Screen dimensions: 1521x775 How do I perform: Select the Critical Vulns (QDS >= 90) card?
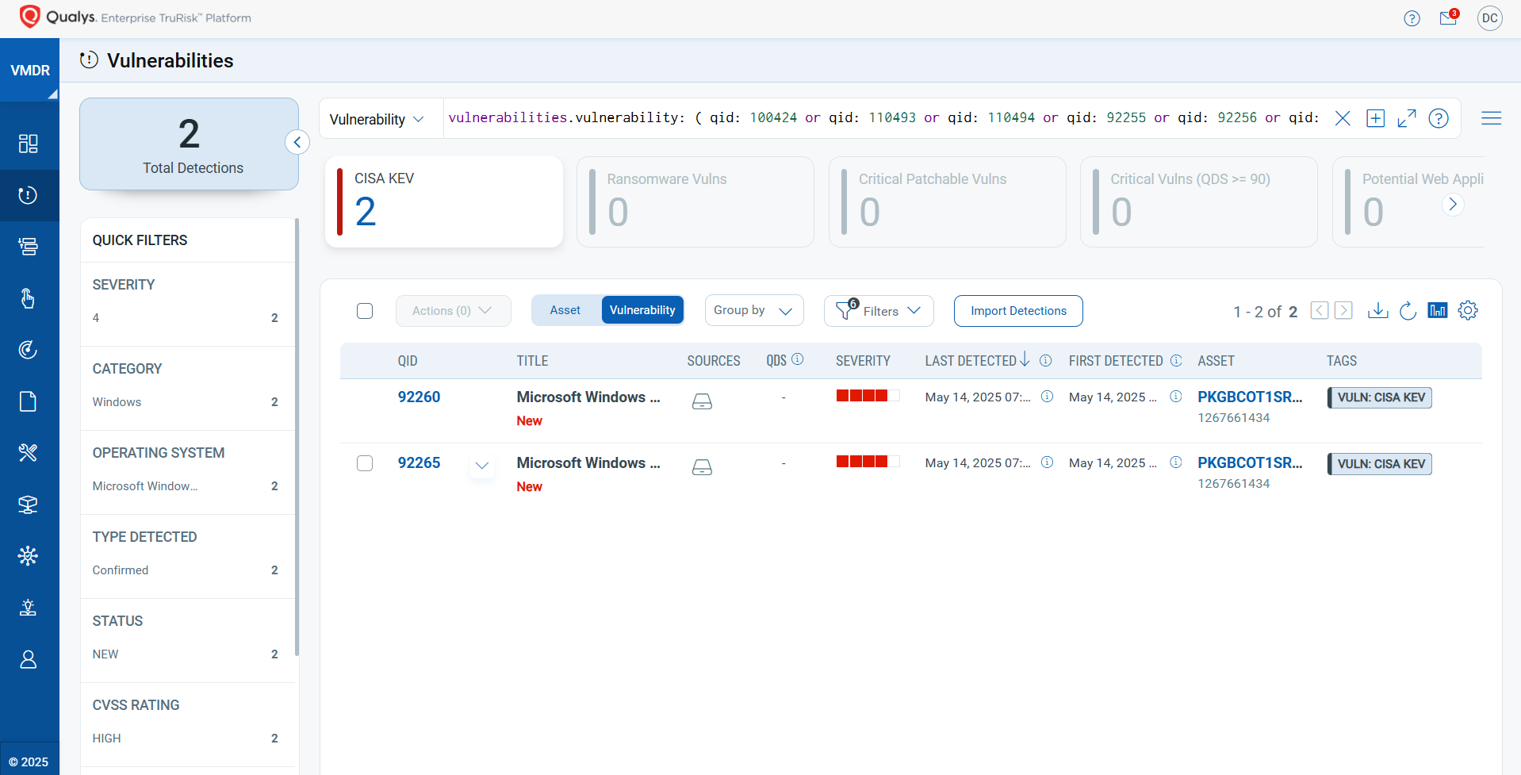[x=1199, y=201]
